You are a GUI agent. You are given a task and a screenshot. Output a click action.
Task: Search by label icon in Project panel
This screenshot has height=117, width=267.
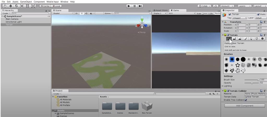pos(213,94)
